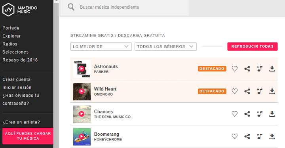Go to Explorar in the sidebar
This screenshot has width=285, height=148.
[x=11, y=36]
